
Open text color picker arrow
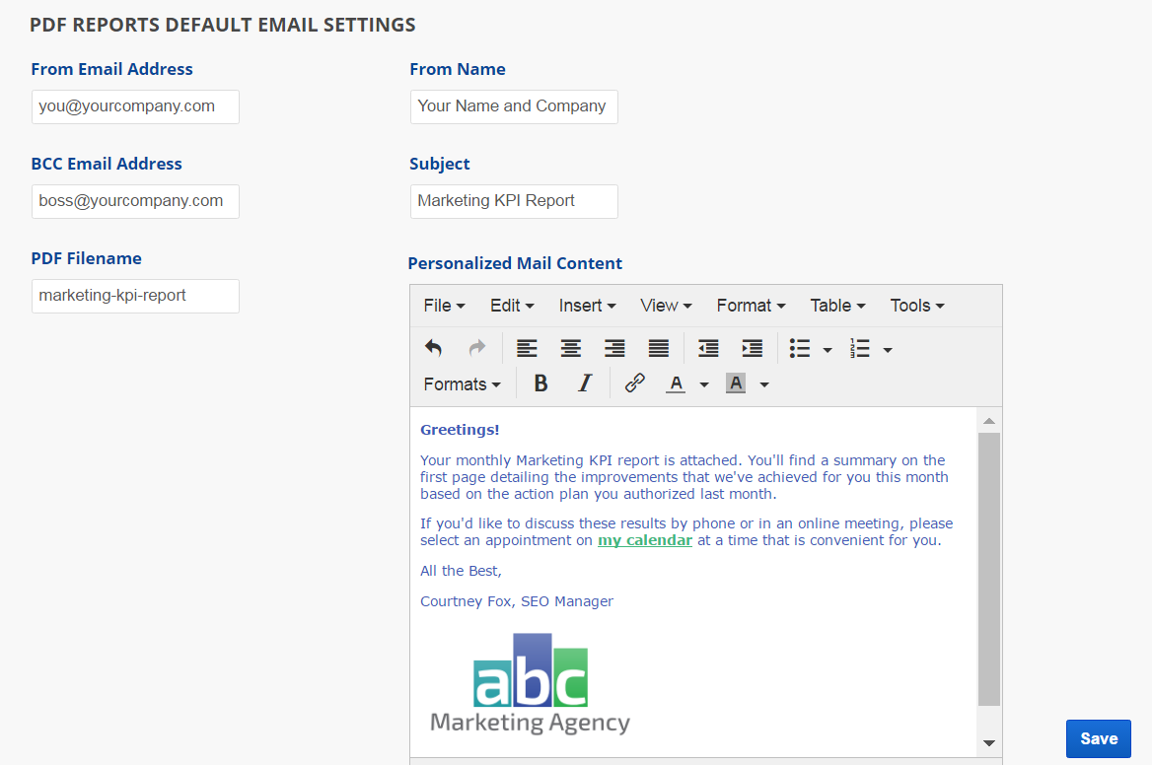tap(704, 384)
